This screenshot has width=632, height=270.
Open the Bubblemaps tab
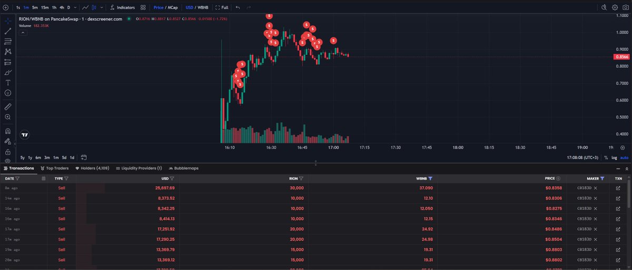[x=183, y=168]
